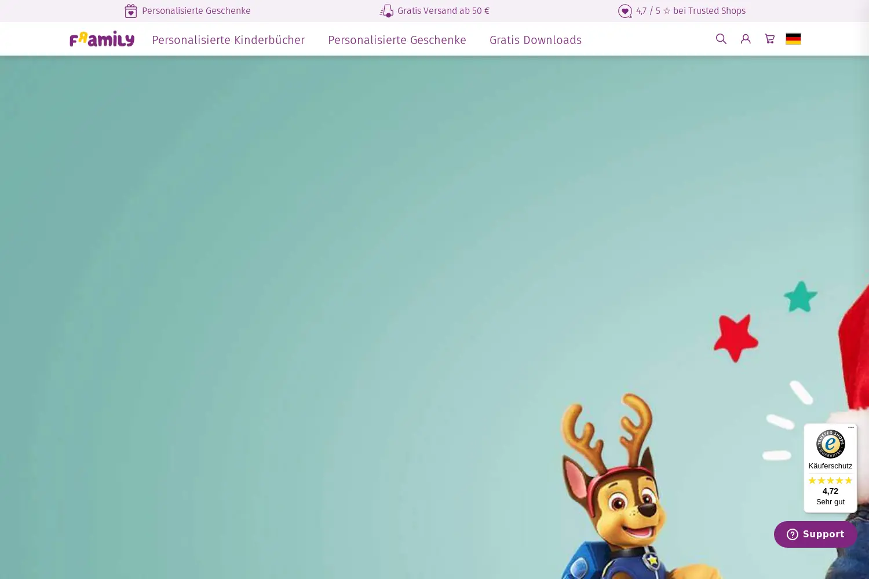Open Personalisierte Kinderbücher menu
The height and width of the screenshot is (579, 869).
(228, 40)
